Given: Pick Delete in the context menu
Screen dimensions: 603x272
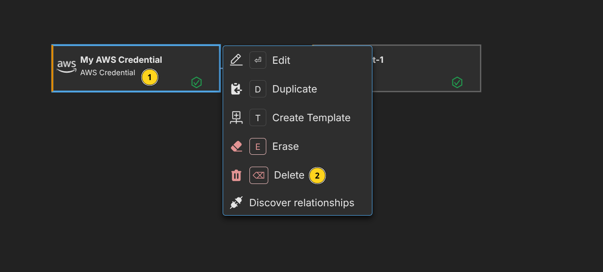Looking at the screenshot, I should (289, 175).
